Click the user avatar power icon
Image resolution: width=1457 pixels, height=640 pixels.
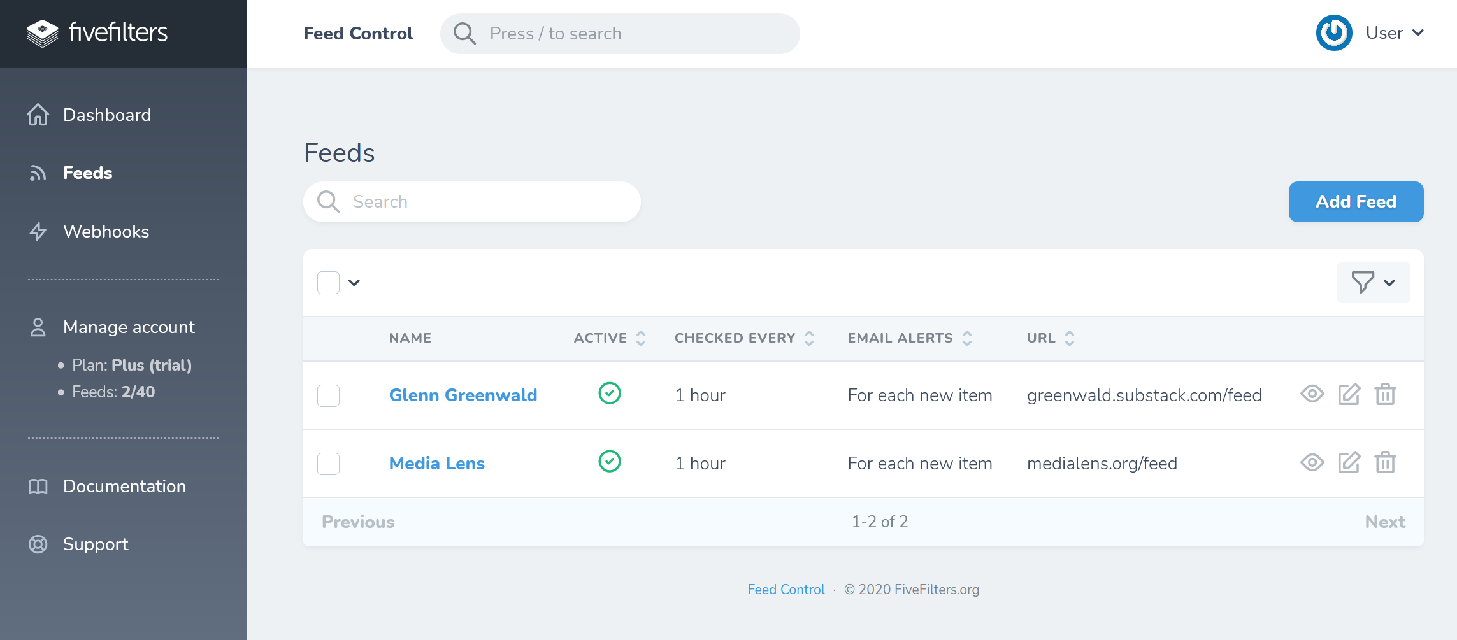(1334, 33)
